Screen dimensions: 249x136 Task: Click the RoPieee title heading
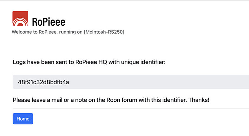tap(49, 22)
